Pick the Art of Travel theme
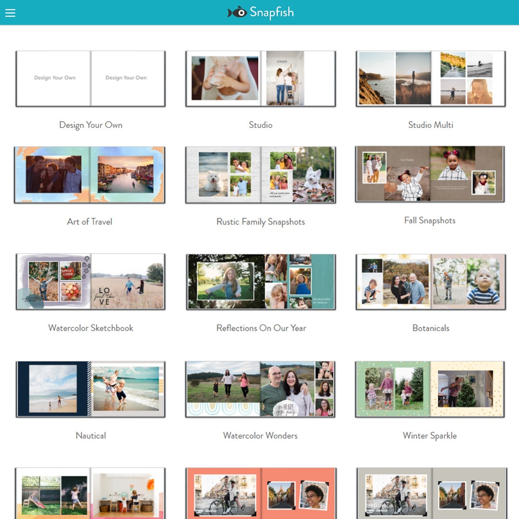Viewport: 519px width, 519px height. click(x=90, y=175)
